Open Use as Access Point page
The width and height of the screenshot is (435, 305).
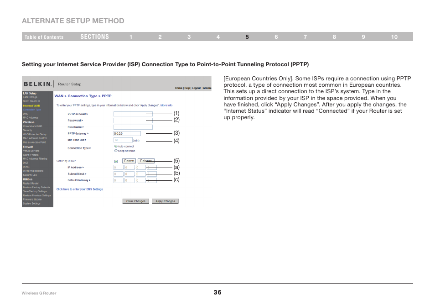click(34, 142)
